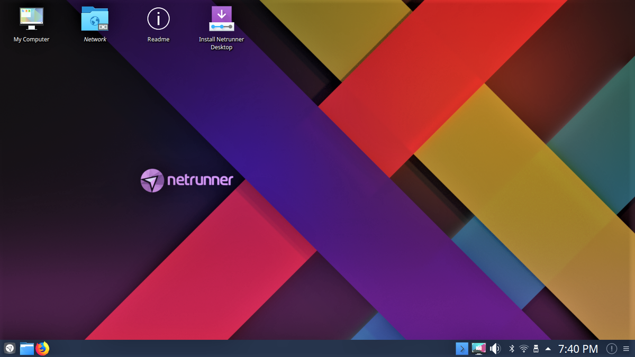635x357 pixels.
Task: Open the file manager from taskbar
Action: pyautogui.click(x=27, y=349)
